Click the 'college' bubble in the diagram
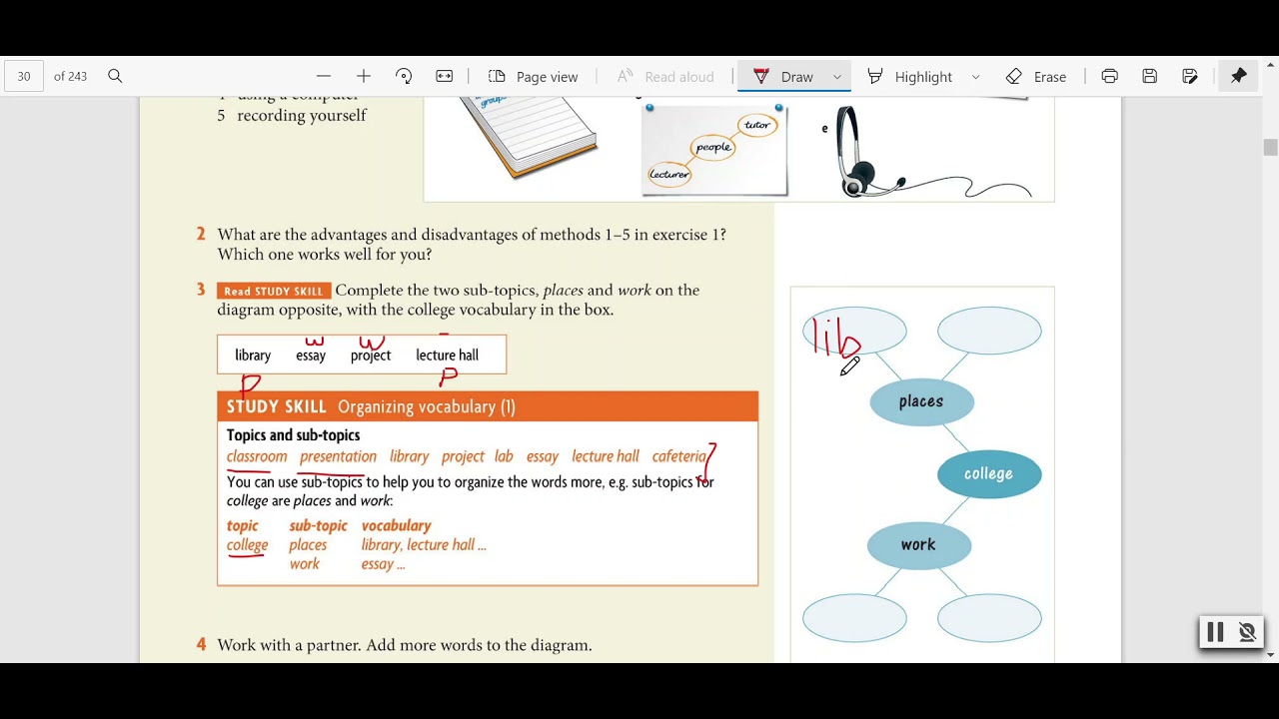 pyautogui.click(x=989, y=474)
